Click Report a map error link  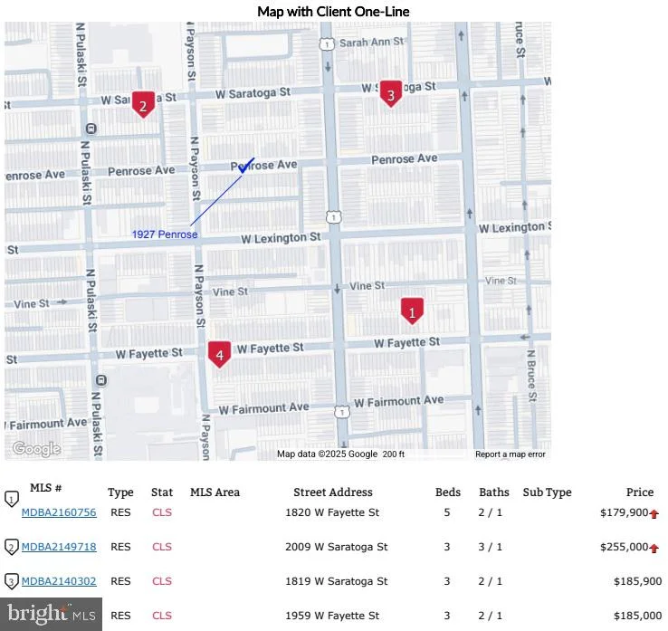click(x=511, y=454)
